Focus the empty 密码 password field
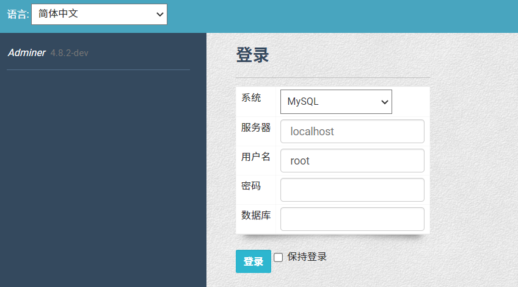Image resolution: width=518 pixels, height=287 pixels. (x=352, y=190)
